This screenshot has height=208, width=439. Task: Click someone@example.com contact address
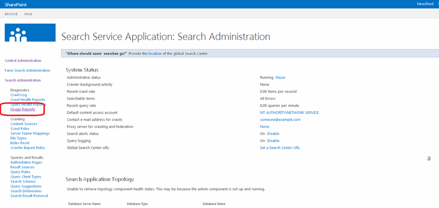[280, 120]
